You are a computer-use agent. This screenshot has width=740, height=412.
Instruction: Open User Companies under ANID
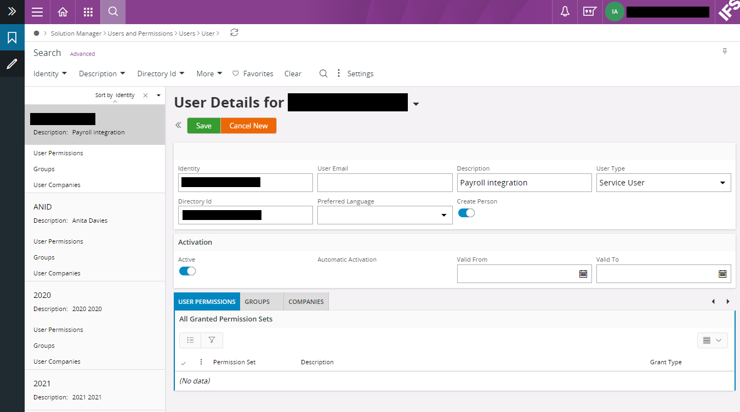pos(57,273)
